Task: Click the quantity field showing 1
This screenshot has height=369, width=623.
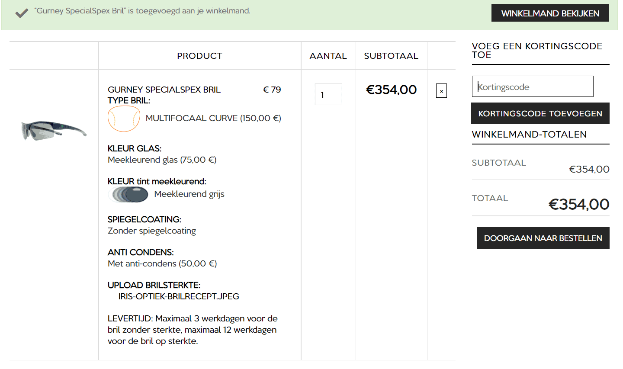Action: pos(328,94)
